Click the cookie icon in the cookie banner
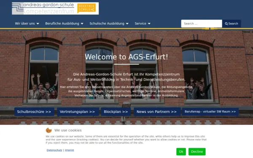 click(49, 130)
